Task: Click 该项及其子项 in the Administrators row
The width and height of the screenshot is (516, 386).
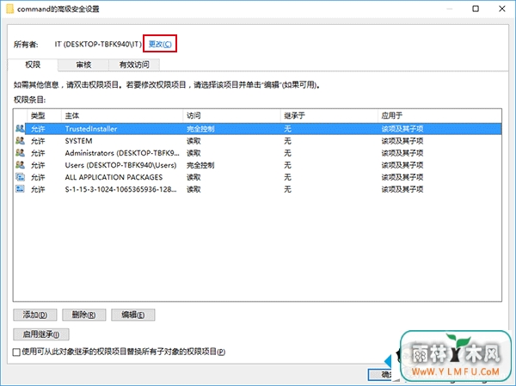Action: (402, 153)
